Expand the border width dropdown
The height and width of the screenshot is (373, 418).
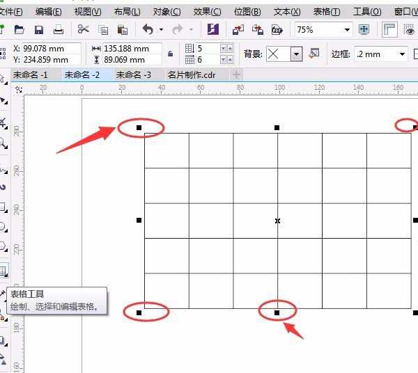point(402,54)
